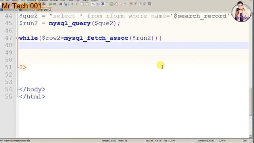Image resolution: width=254 pixels, height=143 pixels.
Task: Click PHP Hypertext Preprocessor file status text
Action: pyautogui.click(x=15, y=141)
